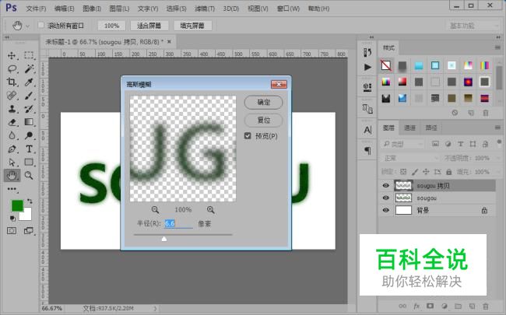Open the Actions play-arrow panel icon
This screenshot has width=506, height=315.
pyautogui.click(x=367, y=67)
